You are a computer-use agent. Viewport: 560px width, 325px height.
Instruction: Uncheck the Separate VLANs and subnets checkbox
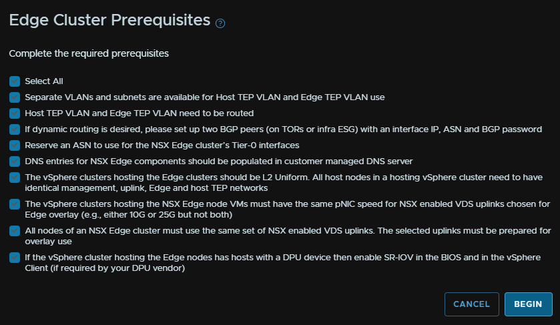click(x=15, y=97)
